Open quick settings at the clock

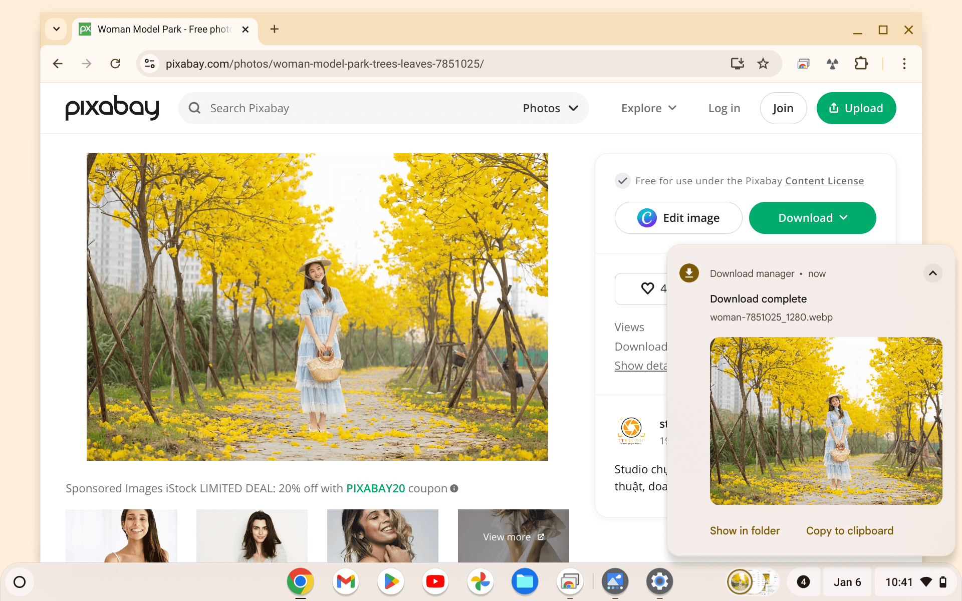[915, 582]
